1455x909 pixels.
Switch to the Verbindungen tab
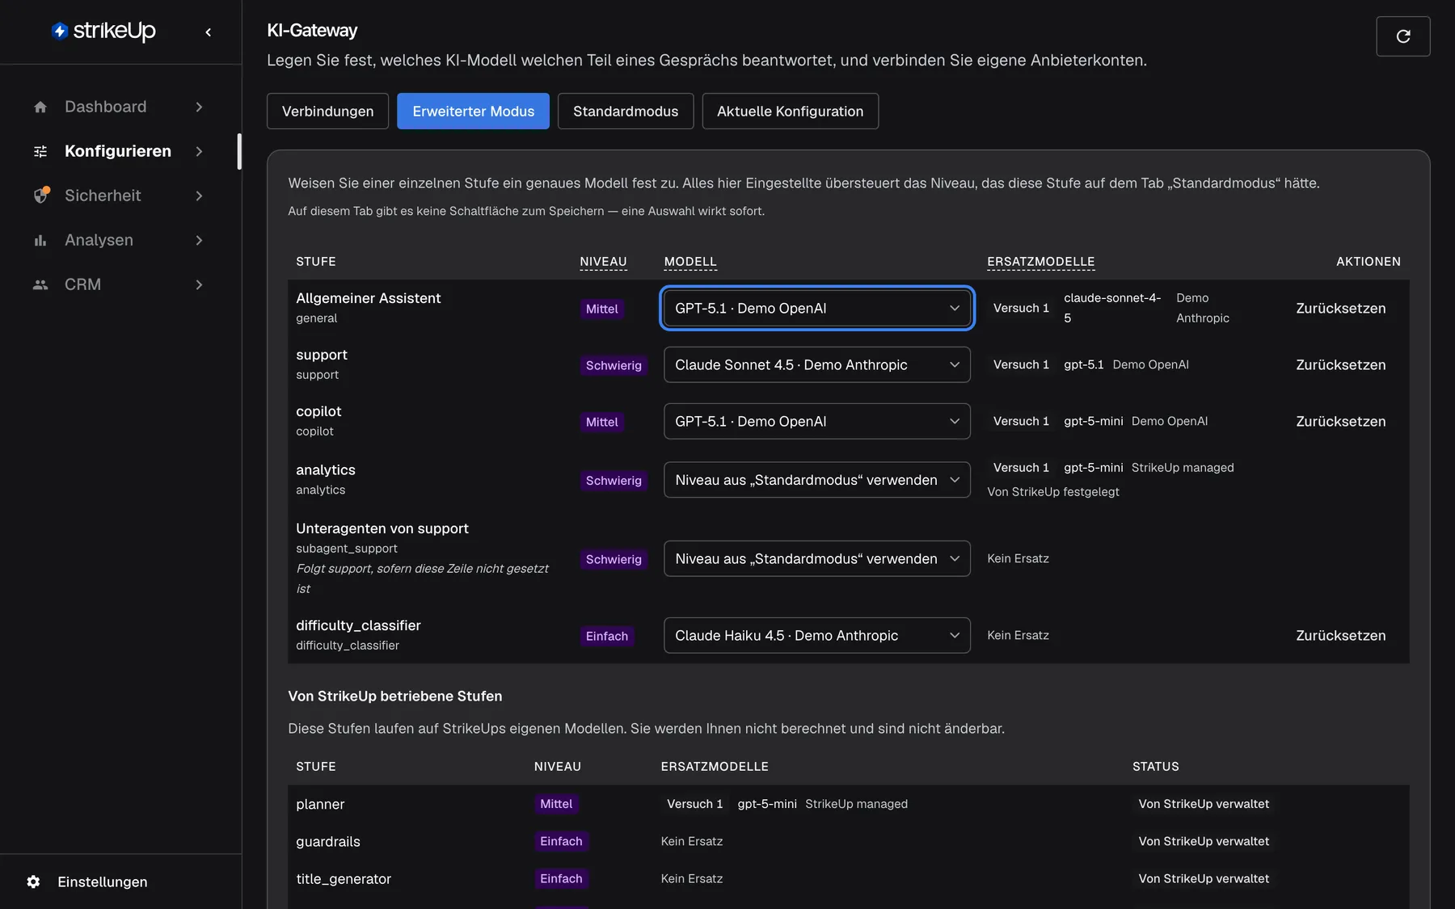[x=327, y=111]
